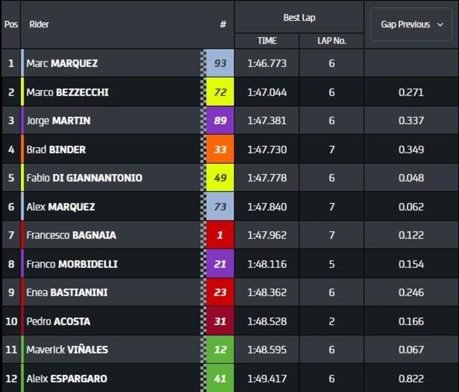
Task: Click Bezzecchi's yellow number 72 badge
Action: coord(220,92)
